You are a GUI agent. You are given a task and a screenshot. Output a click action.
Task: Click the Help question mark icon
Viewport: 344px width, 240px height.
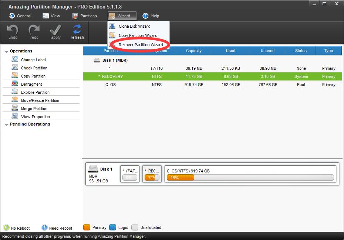point(145,16)
